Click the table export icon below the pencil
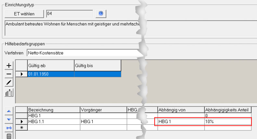This screenshot has width=257, height=139. click(9, 92)
